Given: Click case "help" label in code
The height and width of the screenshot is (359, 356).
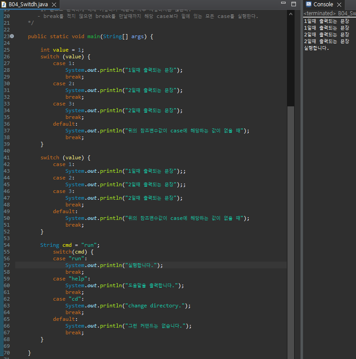Looking at the screenshot, I should pyautogui.click(x=71, y=279).
